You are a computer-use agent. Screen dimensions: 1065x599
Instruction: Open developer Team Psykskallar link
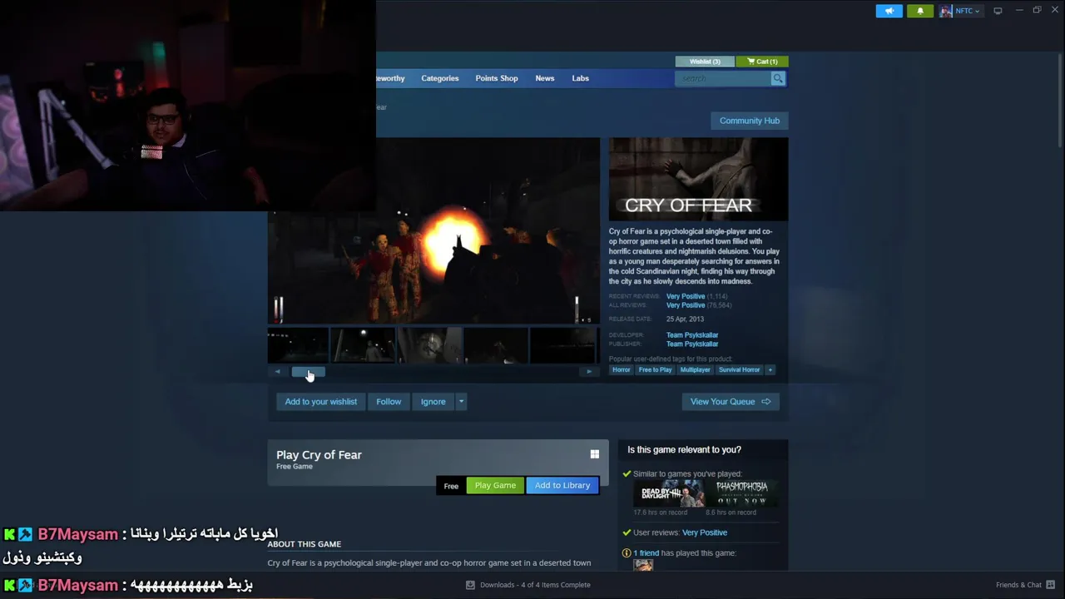(x=692, y=335)
